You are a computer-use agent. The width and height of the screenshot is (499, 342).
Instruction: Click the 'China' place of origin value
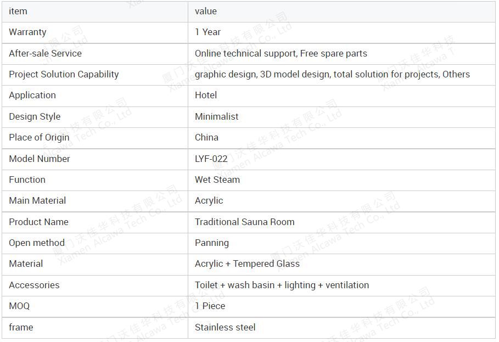pos(206,137)
